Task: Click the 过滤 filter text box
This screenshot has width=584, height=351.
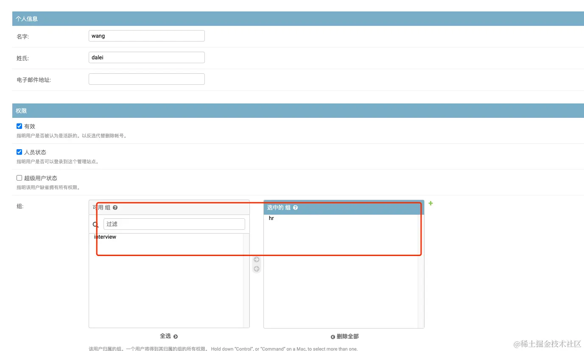Action: point(174,224)
